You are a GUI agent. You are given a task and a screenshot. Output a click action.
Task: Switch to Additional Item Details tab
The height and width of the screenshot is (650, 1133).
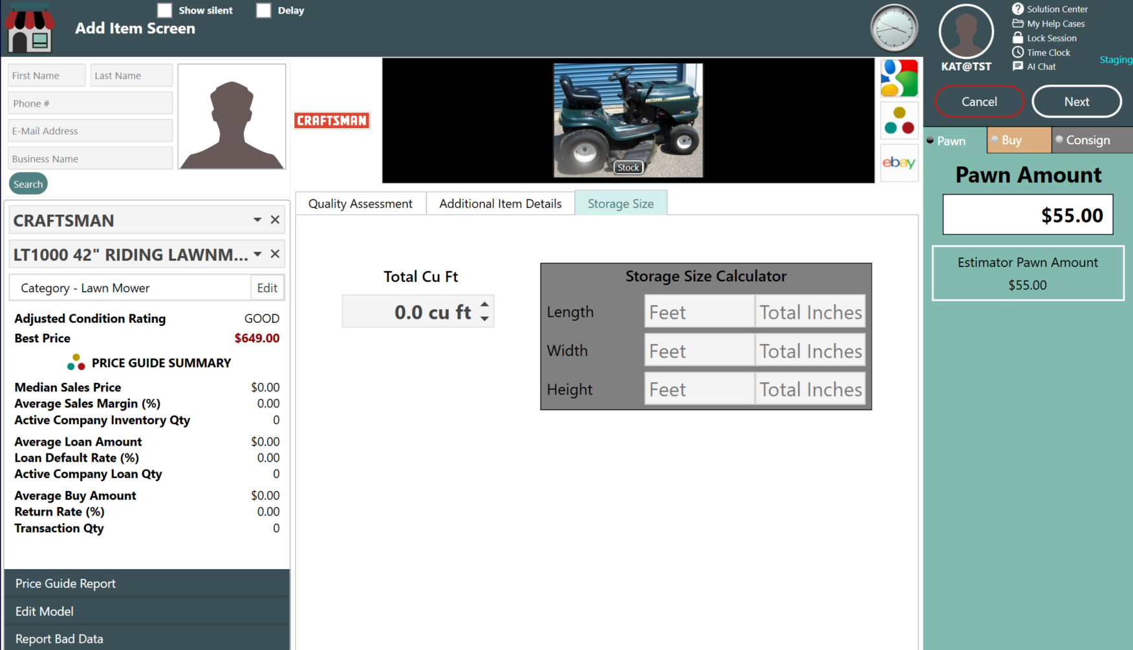click(x=501, y=204)
